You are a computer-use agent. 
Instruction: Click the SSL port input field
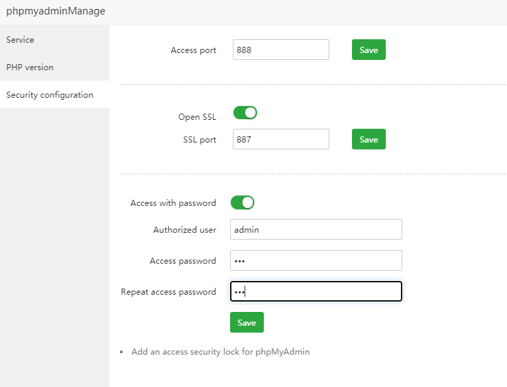[x=280, y=140]
